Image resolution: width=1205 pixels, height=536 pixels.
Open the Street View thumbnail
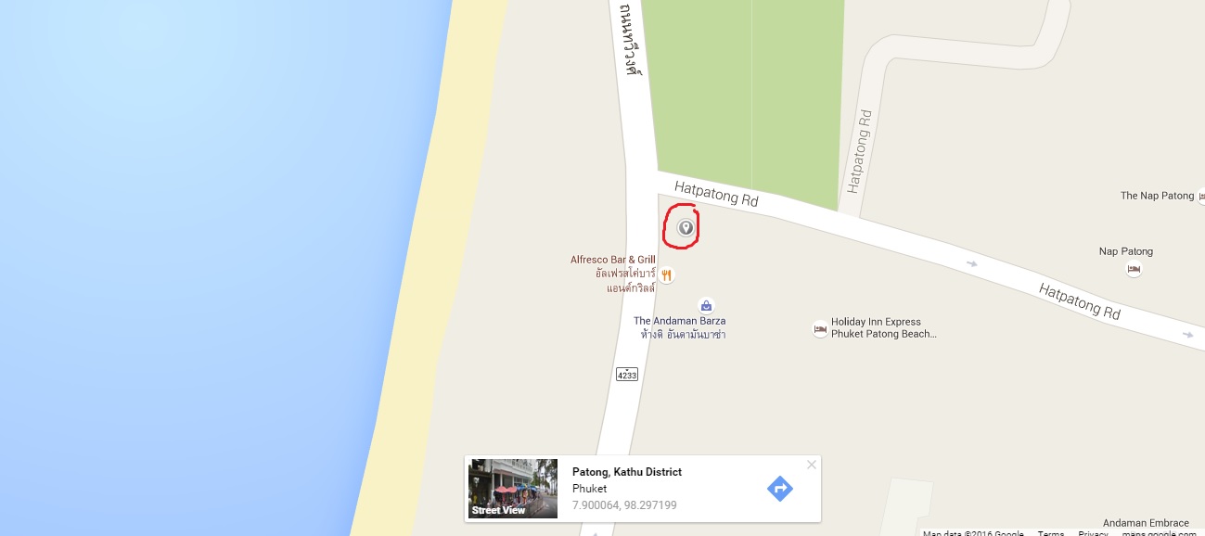tap(513, 489)
